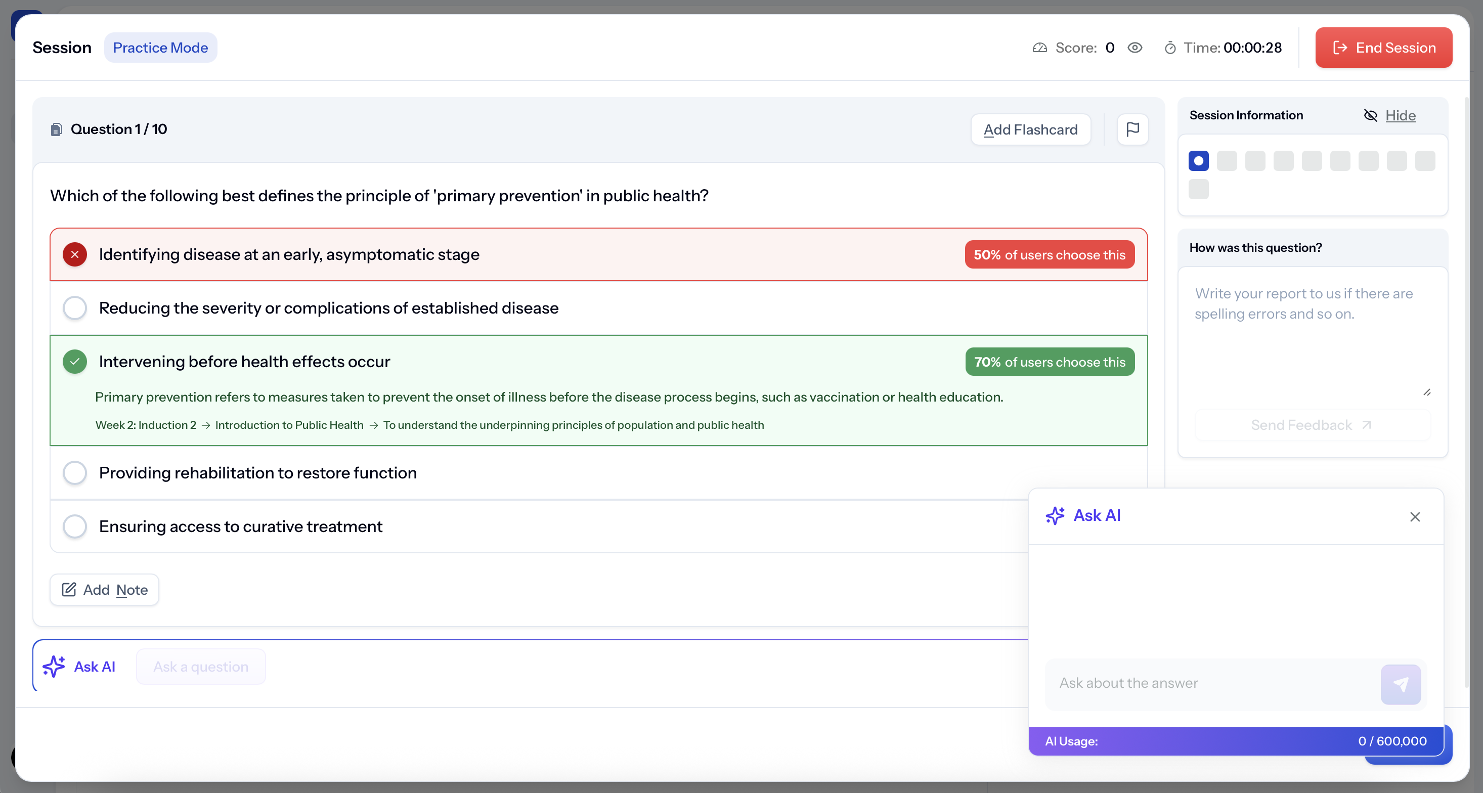Click the timer stopwatch icon
The width and height of the screenshot is (1483, 793).
click(1170, 48)
